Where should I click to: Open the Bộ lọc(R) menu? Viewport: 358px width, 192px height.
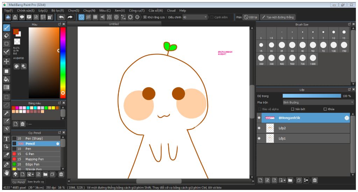[58, 10]
